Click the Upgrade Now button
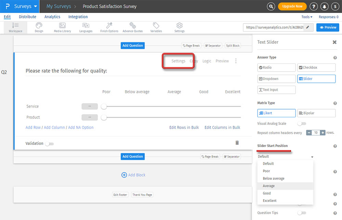Image resolution: width=342 pixels, height=220 pixels. point(292,6)
